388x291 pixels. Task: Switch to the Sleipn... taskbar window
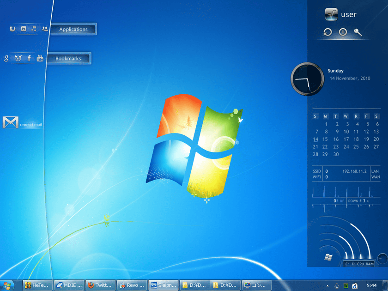[164, 285]
